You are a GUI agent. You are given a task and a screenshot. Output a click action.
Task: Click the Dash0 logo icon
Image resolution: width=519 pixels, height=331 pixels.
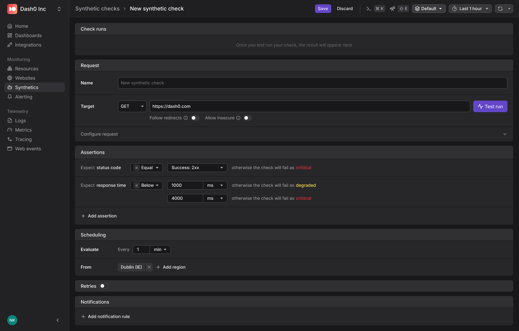(12, 9)
